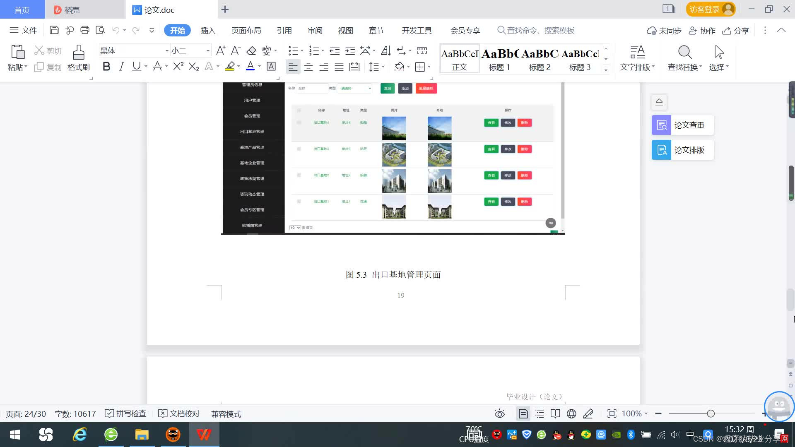Toggle 拼写检查 in status bar
795x447 pixels.
click(x=125, y=413)
